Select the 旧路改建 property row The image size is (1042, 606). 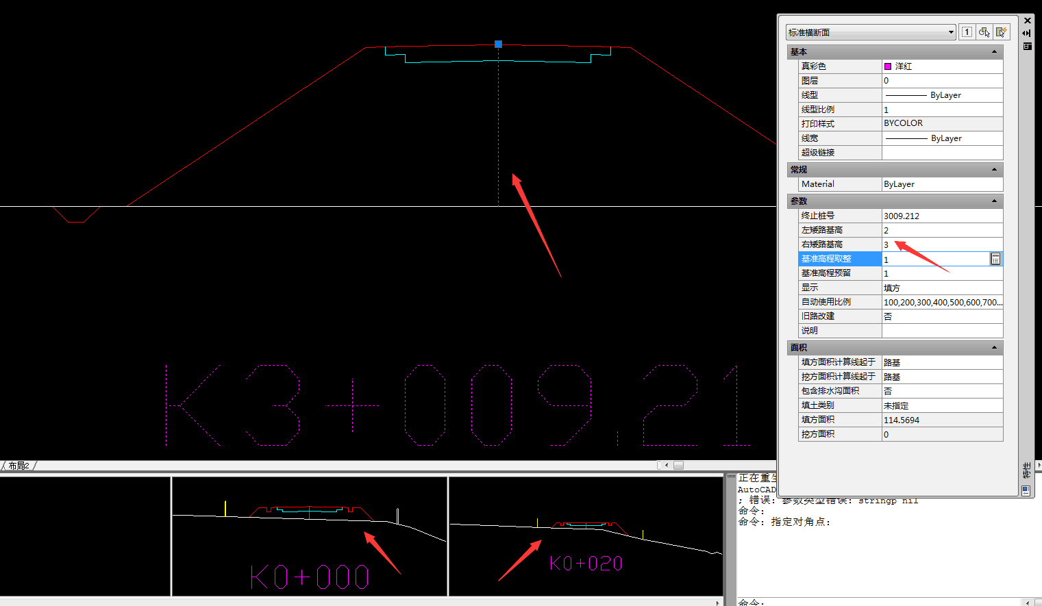(x=839, y=316)
